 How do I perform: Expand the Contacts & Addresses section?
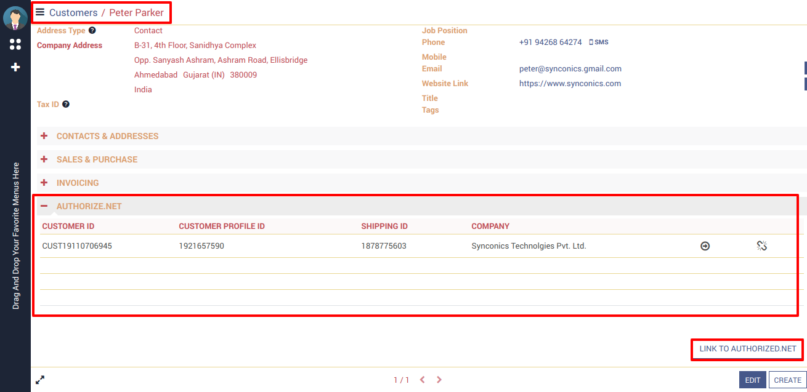(107, 136)
